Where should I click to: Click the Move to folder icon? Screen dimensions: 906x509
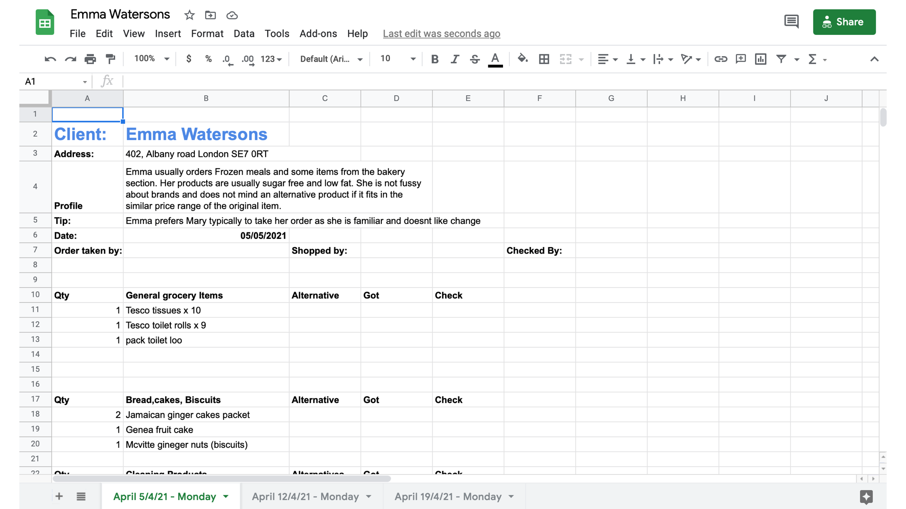pos(210,15)
